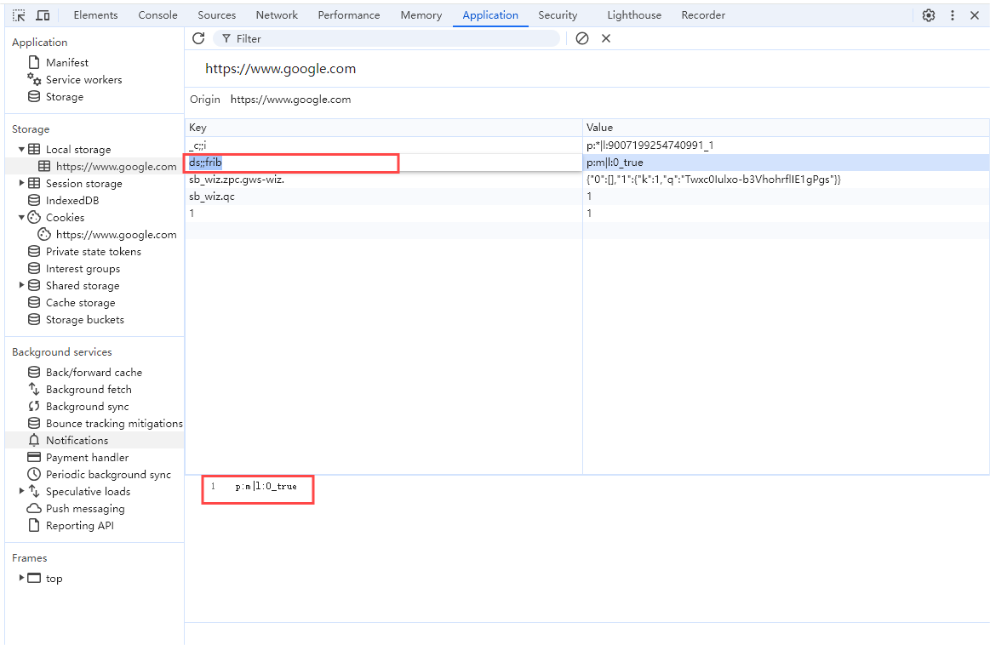Open the Security tab
The width and height of the screenshot is (990, 645).
point(558,15)
